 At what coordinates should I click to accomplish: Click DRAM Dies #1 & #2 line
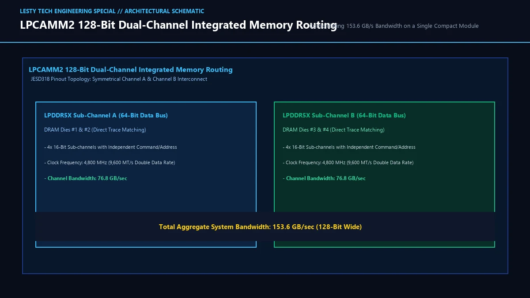coord(95,130)
